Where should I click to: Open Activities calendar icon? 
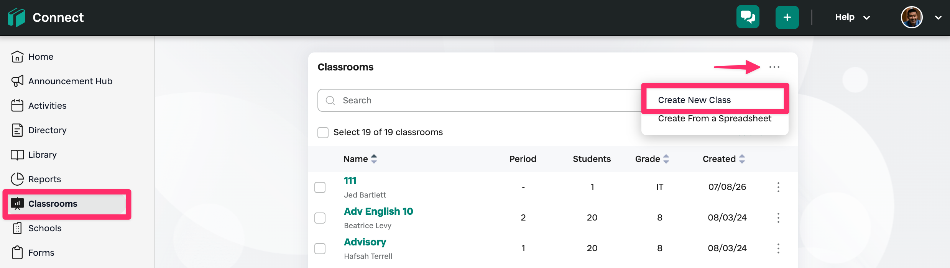17,105
